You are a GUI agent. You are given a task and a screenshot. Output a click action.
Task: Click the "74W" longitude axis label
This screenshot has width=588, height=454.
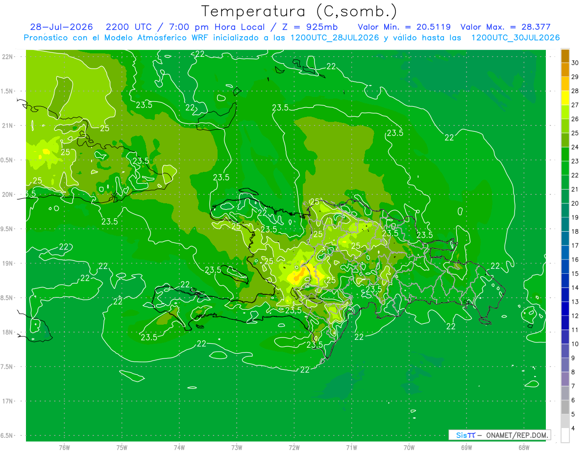(179, 447)
